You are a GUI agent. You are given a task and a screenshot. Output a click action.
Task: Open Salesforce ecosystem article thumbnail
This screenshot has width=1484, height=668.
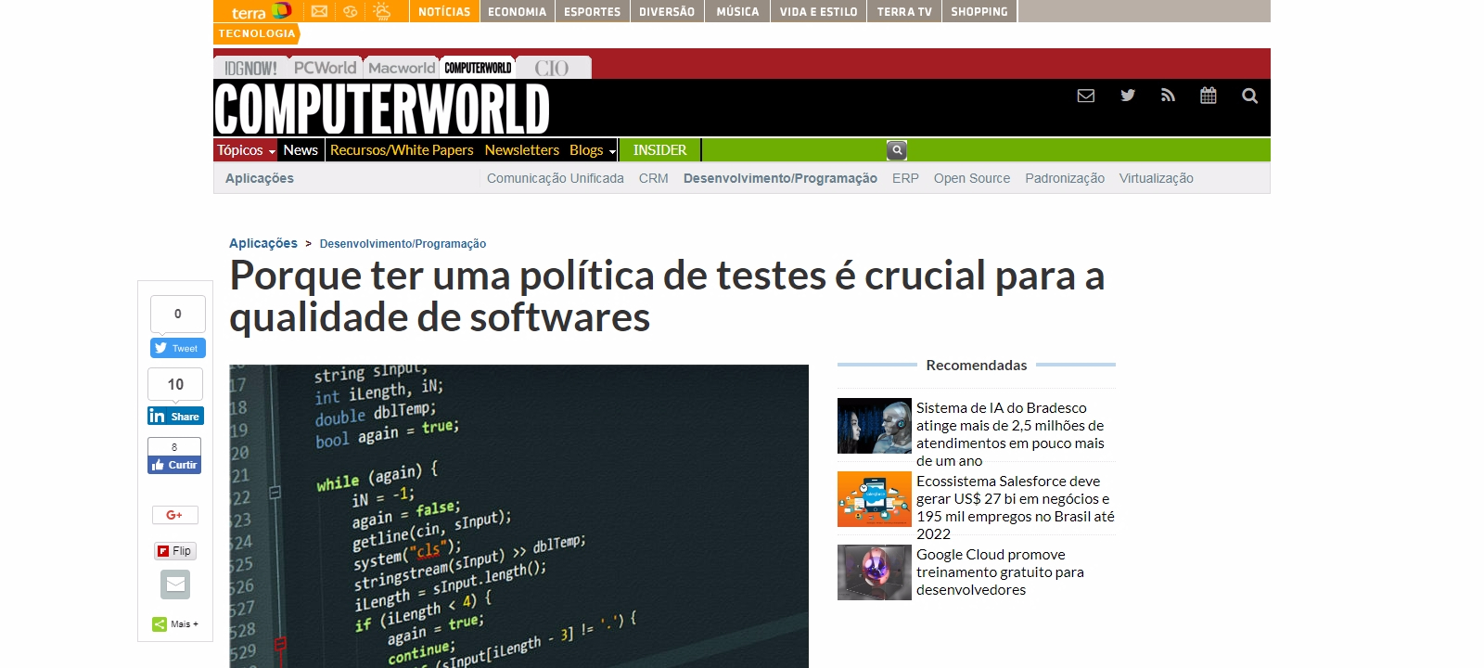click(x=874, y=499)
